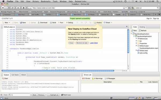
Task: Expand the References folder
Action: [136, 38]
